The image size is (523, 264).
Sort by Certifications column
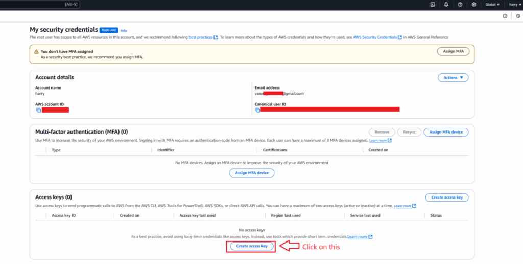[275, 150]
